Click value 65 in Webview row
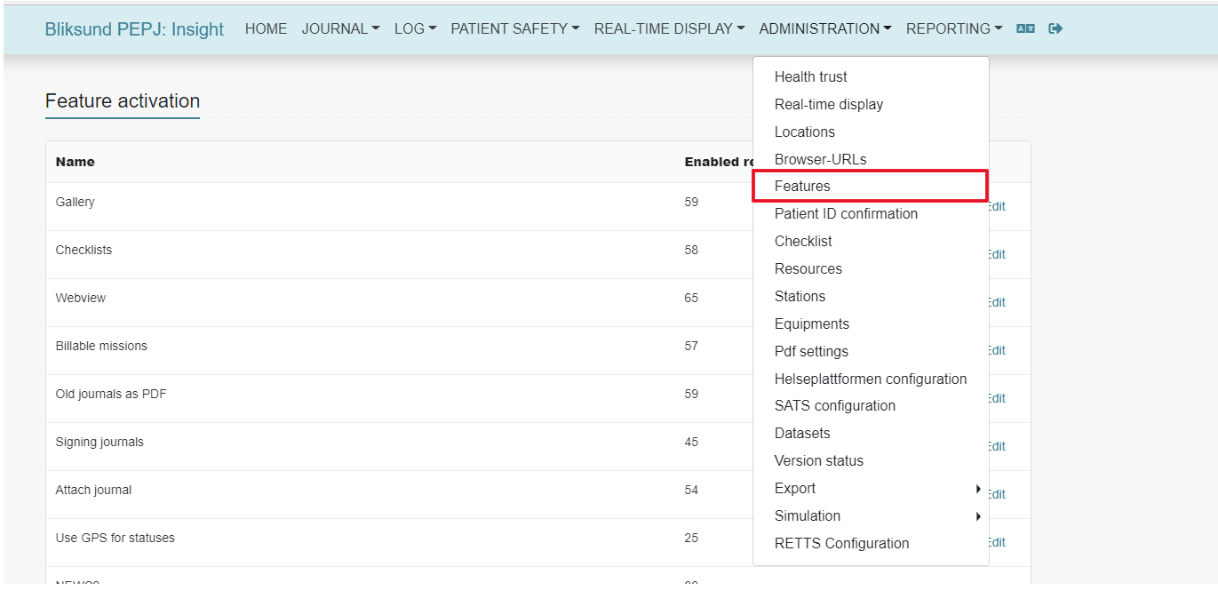 point(691,298)
